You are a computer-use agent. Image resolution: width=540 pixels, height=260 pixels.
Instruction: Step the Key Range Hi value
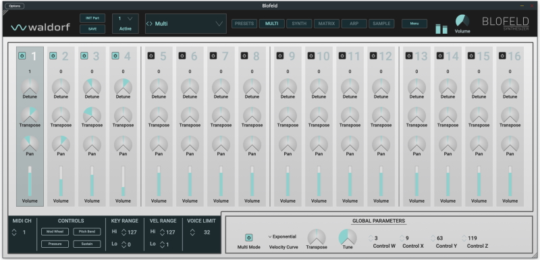(124, 232)
